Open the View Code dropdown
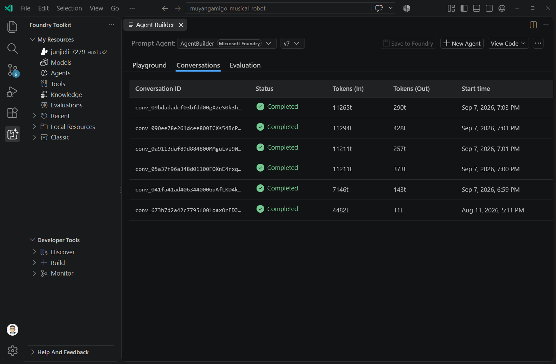556x364 pixels. point(508,43)
